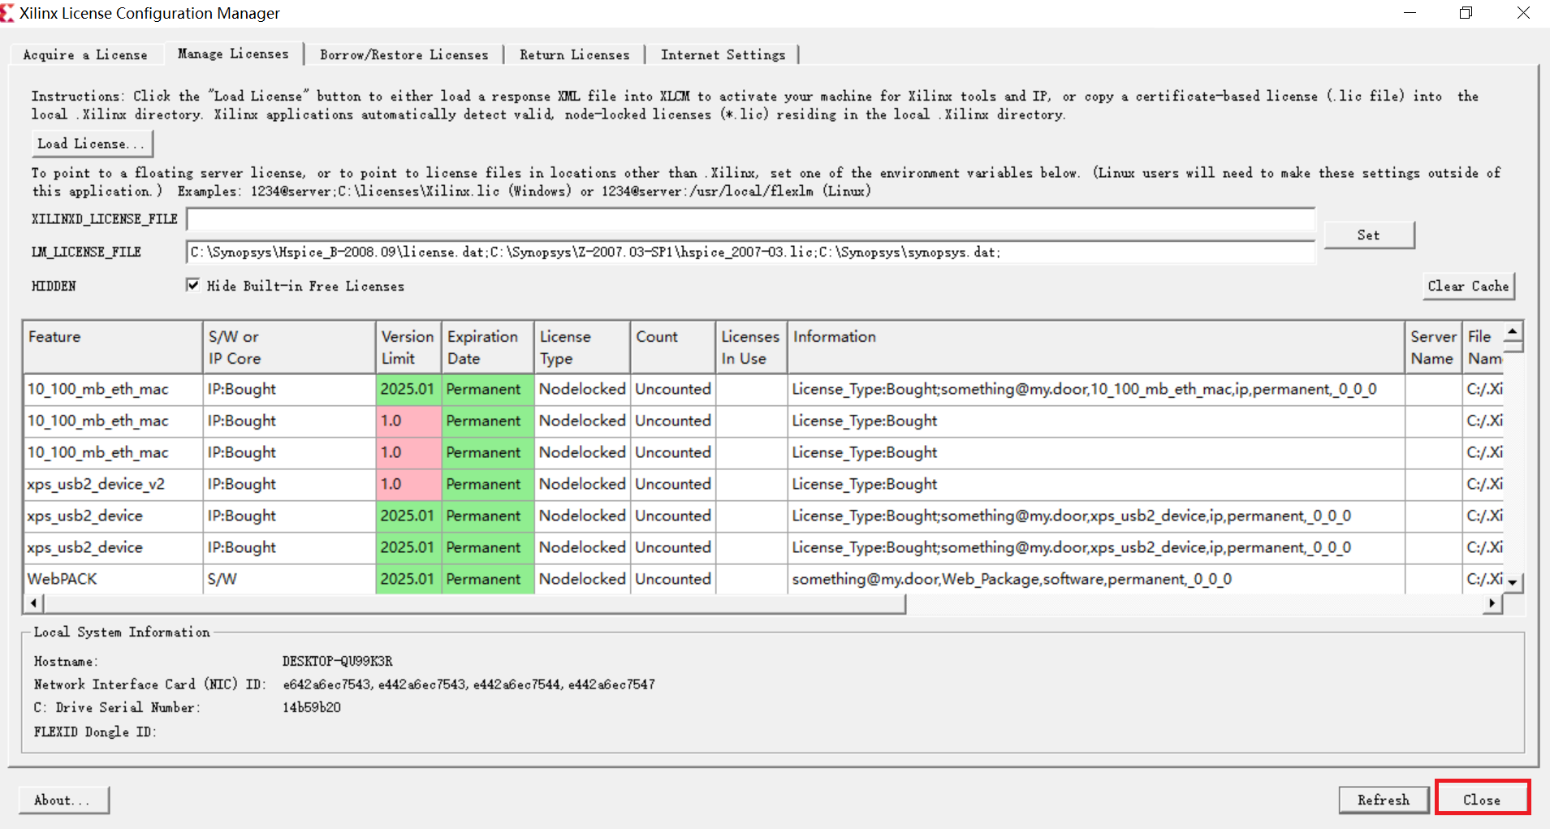This screenshot has height=829, width=1550.
Task: Click the horizontal scroll left arrow
Action: pyautogui.click(x=33, y=603)
